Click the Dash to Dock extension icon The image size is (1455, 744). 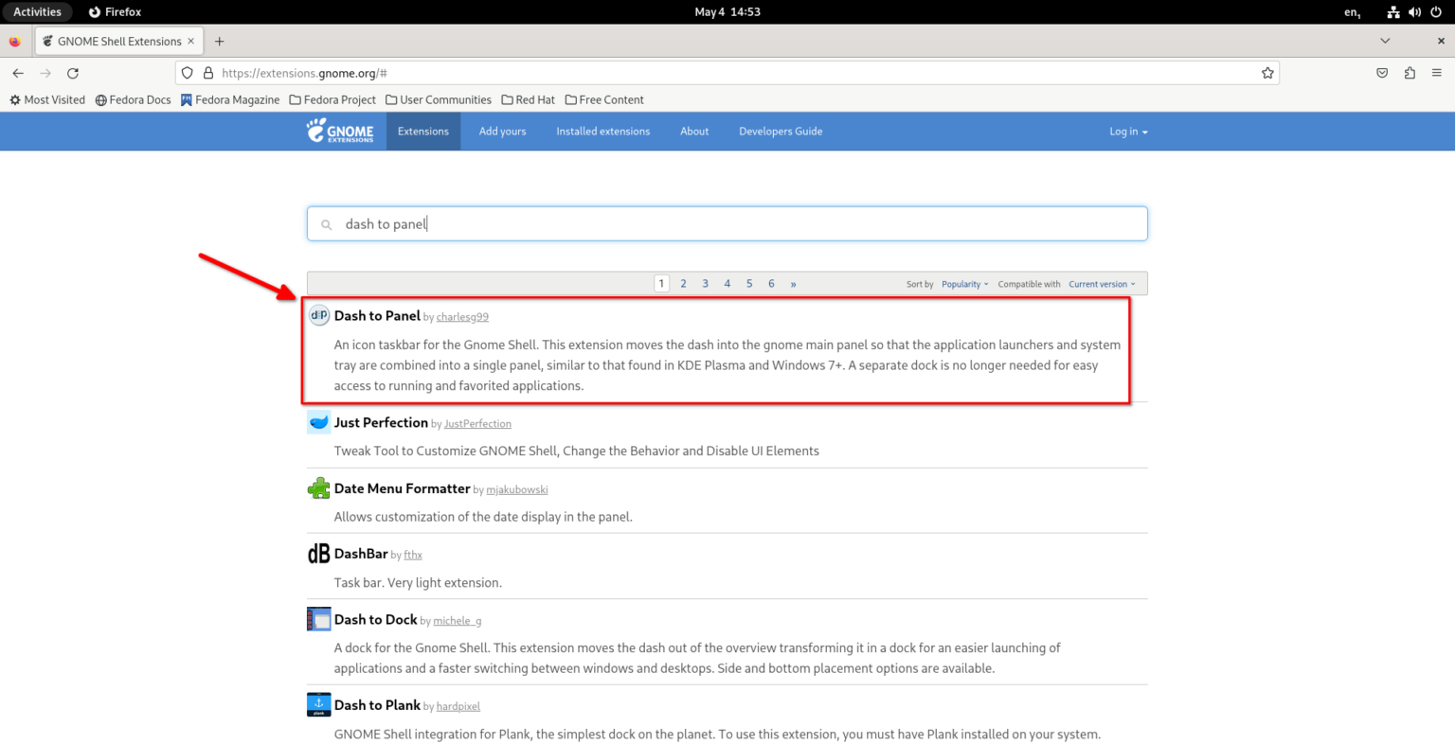click(x=319, y=619)
